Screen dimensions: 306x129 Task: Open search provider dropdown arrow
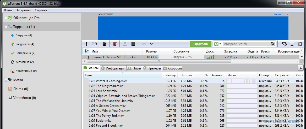pyautogui.click(x=221, y=44)
